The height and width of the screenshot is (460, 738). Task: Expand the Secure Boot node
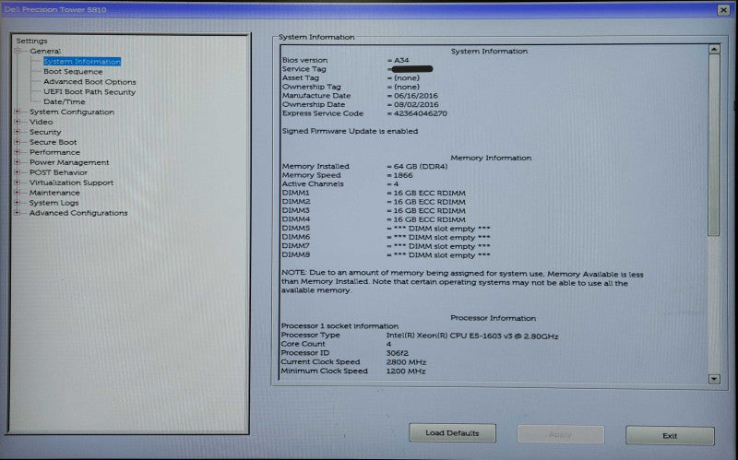pyautogui.click(x=18, y=142)
